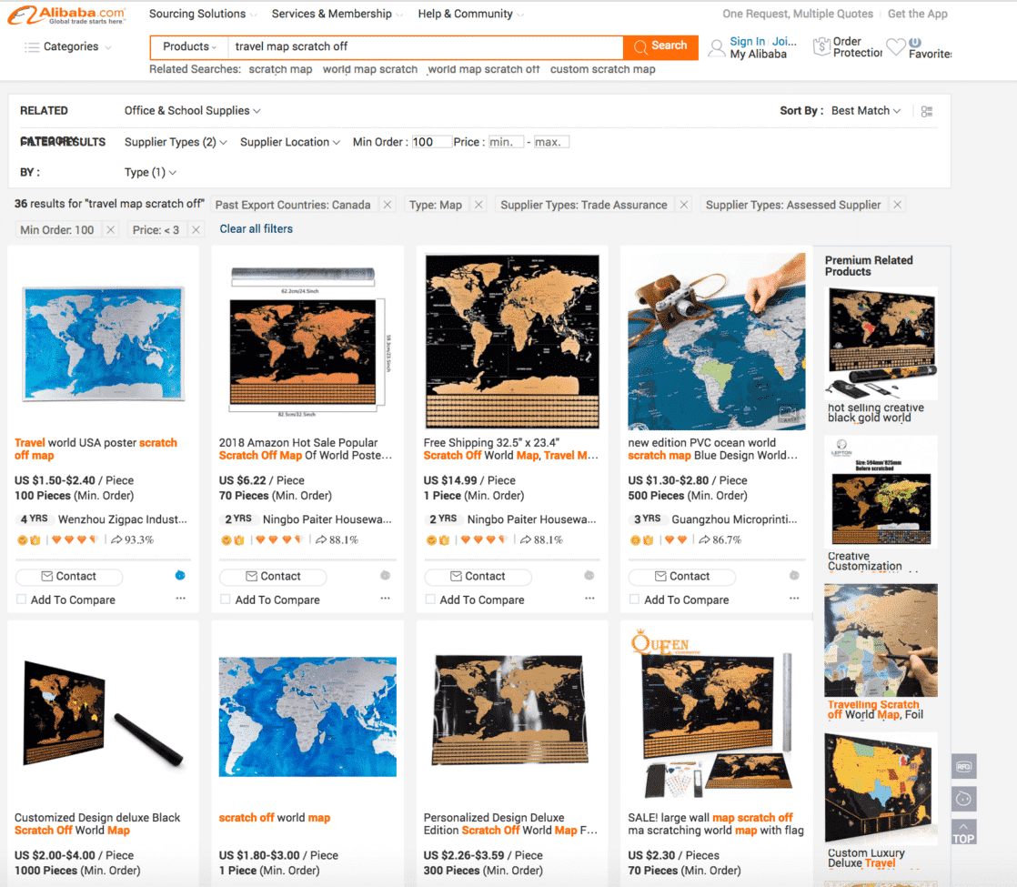This screenshot has height=887, width=1017.
Task: Click the Min Order input field
Action: (x=430, y=141)
